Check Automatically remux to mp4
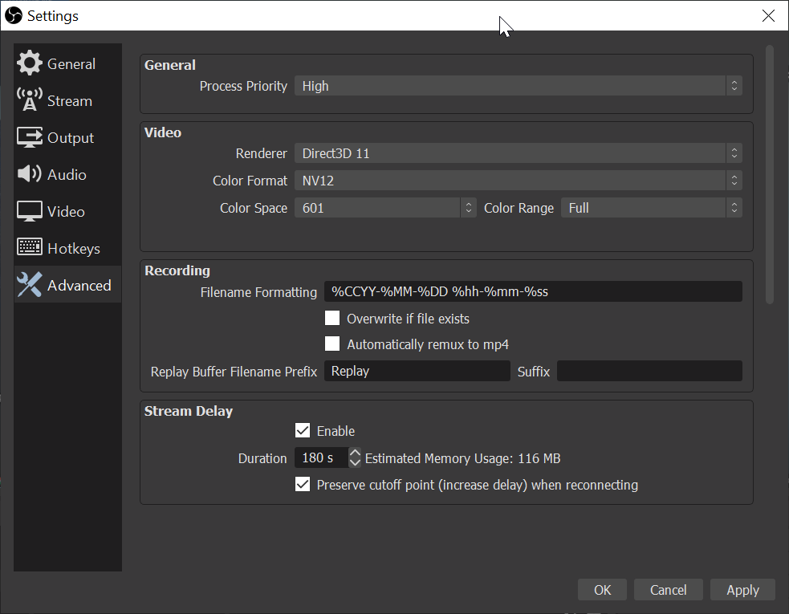Screen dimensions: 789x614 [332, 344]
